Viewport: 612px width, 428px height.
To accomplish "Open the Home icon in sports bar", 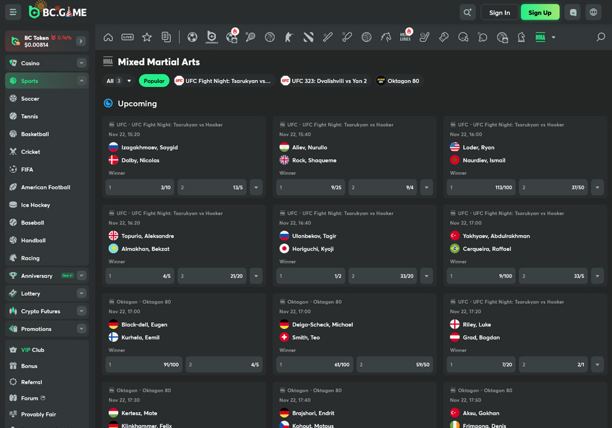I will [x=108, y=37].
